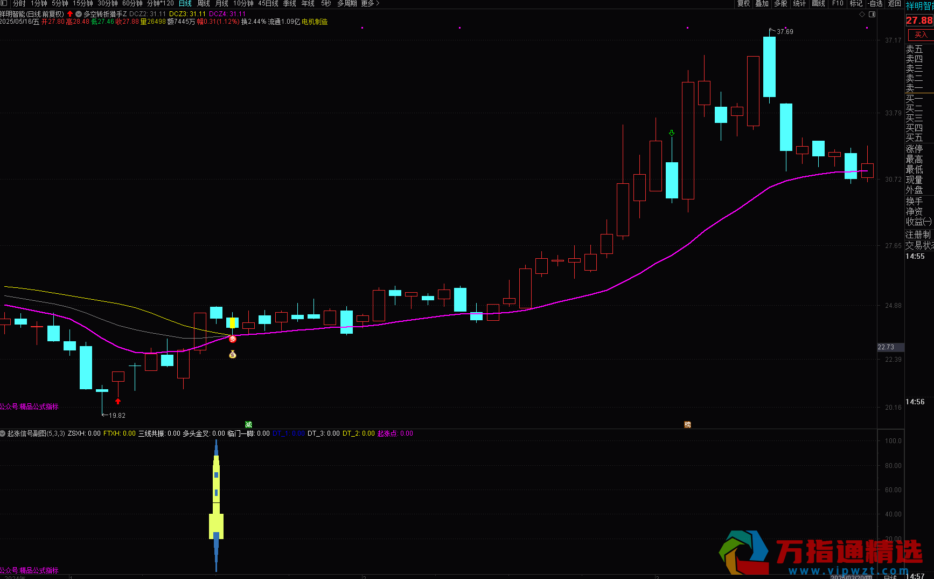Click the 买入 buy button
934x579 pixels.
(921, 35)
